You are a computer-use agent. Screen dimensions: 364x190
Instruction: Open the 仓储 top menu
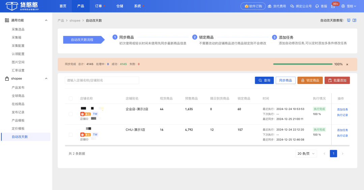120,6
